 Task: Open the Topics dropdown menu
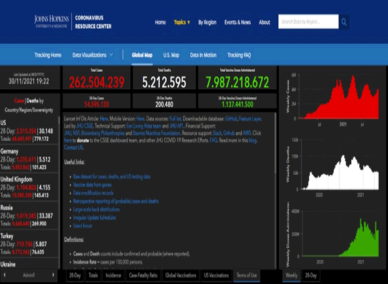point(182,22)
